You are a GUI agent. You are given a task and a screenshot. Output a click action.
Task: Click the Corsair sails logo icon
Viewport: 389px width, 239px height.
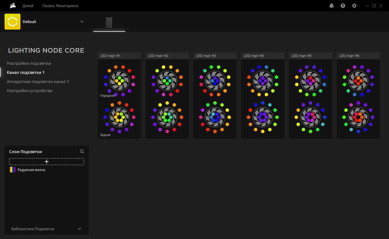tap(12, 6)
